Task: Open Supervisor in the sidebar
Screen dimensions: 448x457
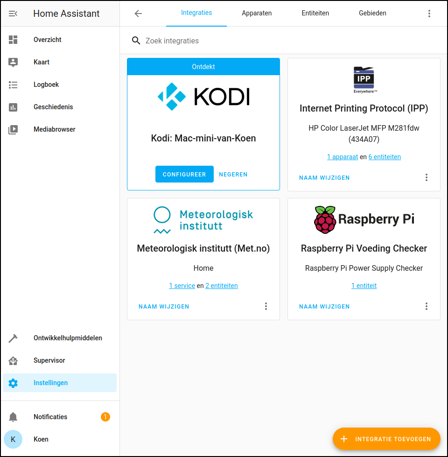Action: [x=60, y=360]
